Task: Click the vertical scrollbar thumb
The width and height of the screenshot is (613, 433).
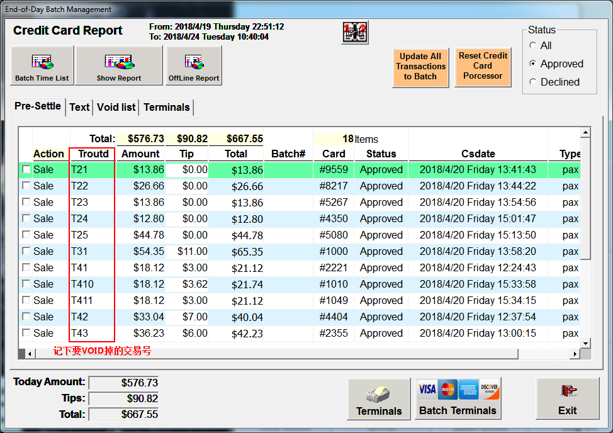Action: (x=585, y=198)
